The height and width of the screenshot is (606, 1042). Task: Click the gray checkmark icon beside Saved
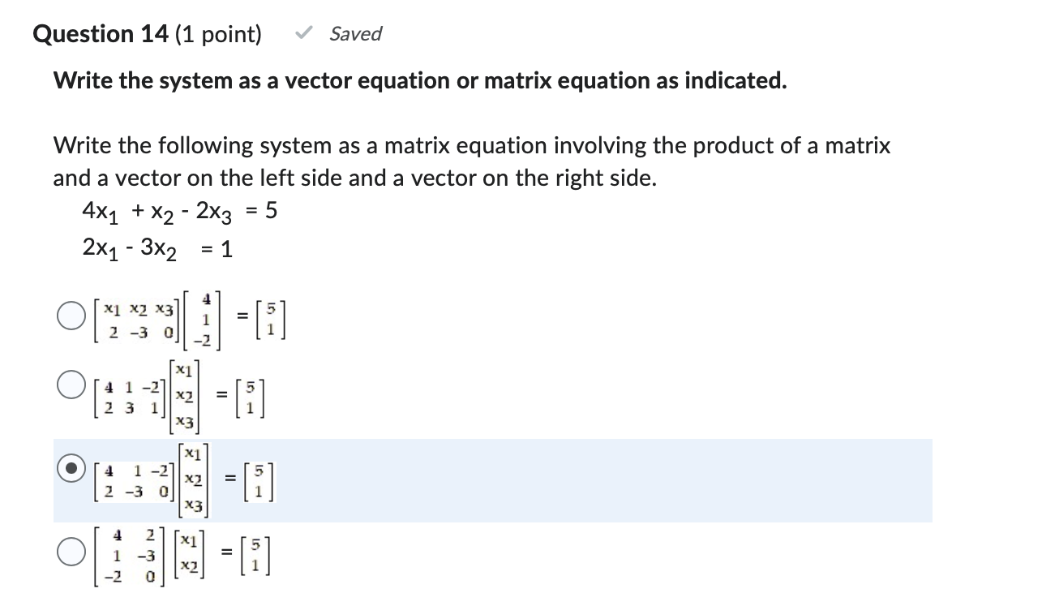tap(302, 32)
